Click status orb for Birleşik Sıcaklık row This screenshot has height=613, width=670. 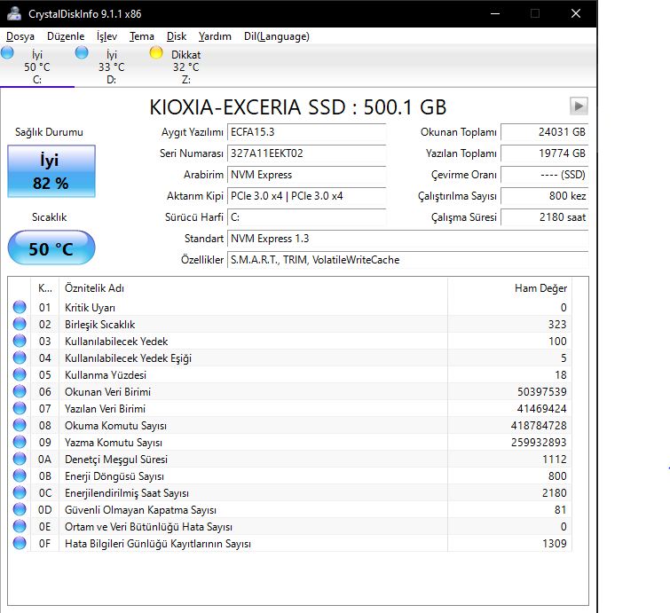(20, 324)
